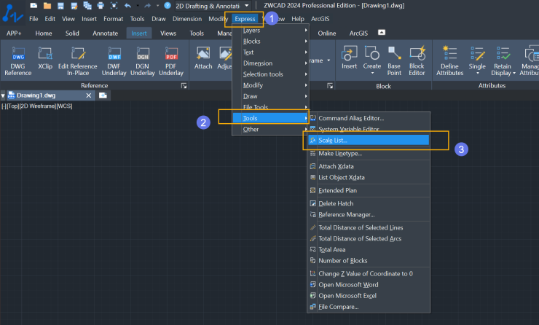Expand the Other submenu in Express menu
Viewport: 539px width, 325px height.
click(x=270, y=129)
